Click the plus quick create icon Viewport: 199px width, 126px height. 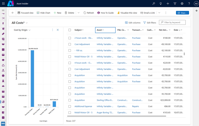[x=168, y=4]
